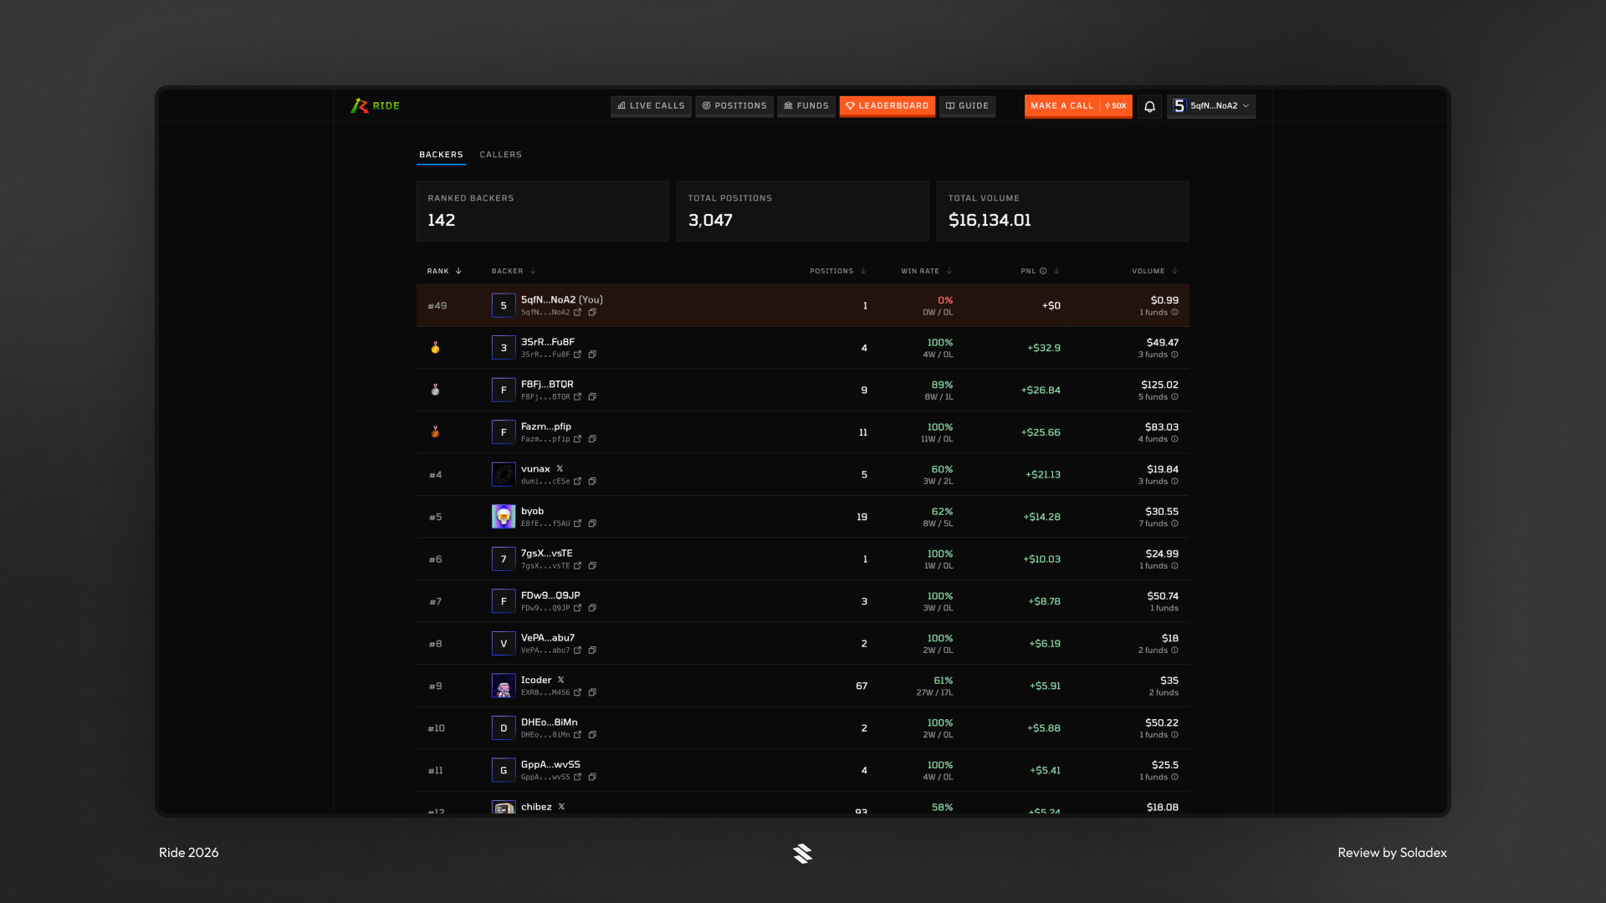
Task: Switch to the Backers tab
Action: (x=441, y=155)
